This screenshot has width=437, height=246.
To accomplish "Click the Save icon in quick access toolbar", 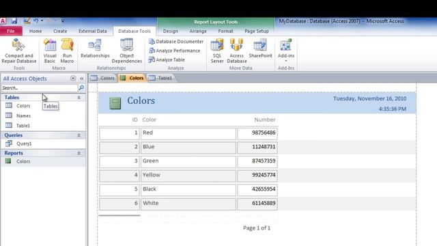I will click(x=14, y=21).
